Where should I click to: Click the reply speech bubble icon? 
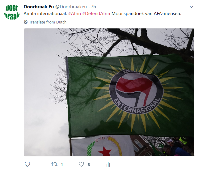[27, 164]
